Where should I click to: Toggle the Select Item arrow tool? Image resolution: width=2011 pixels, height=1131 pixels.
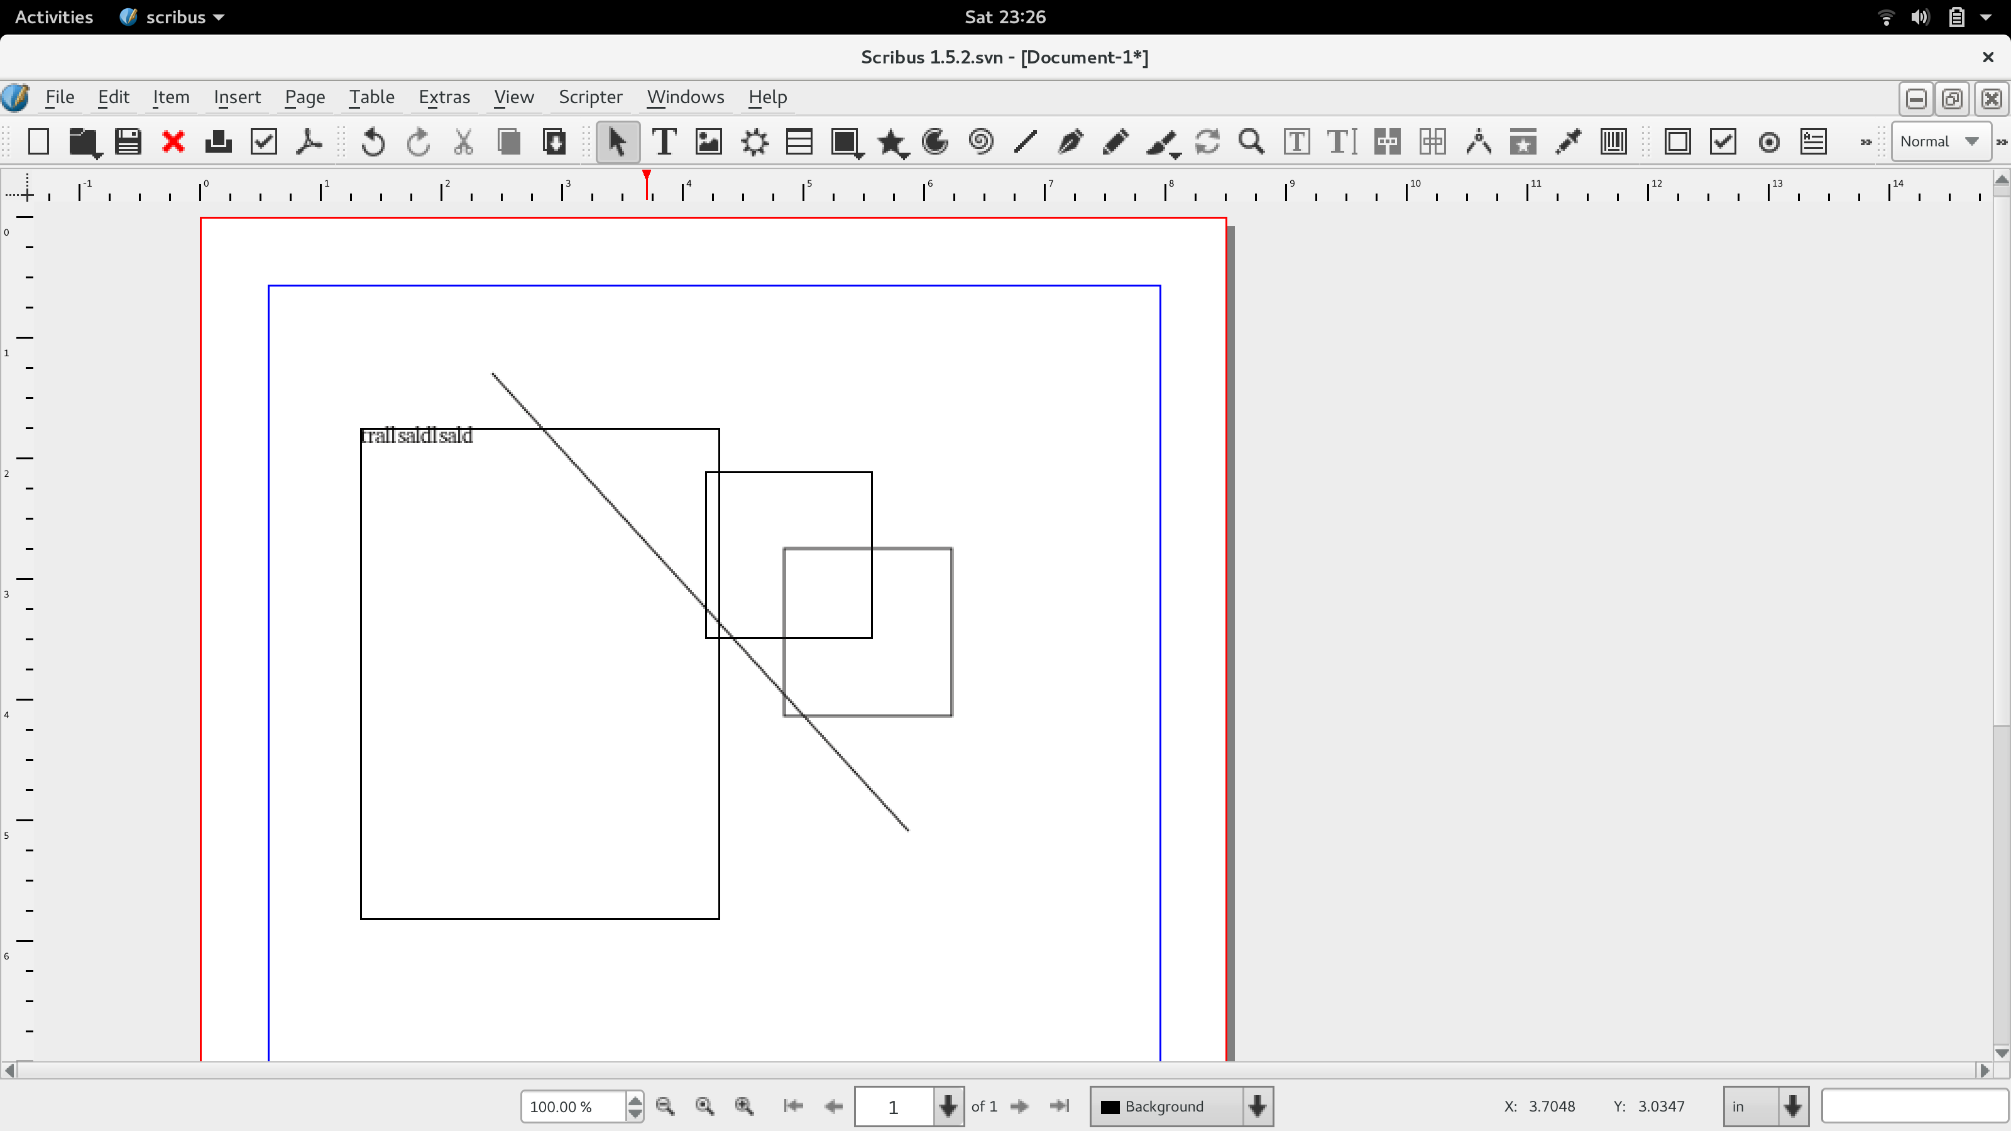point(618,142)
